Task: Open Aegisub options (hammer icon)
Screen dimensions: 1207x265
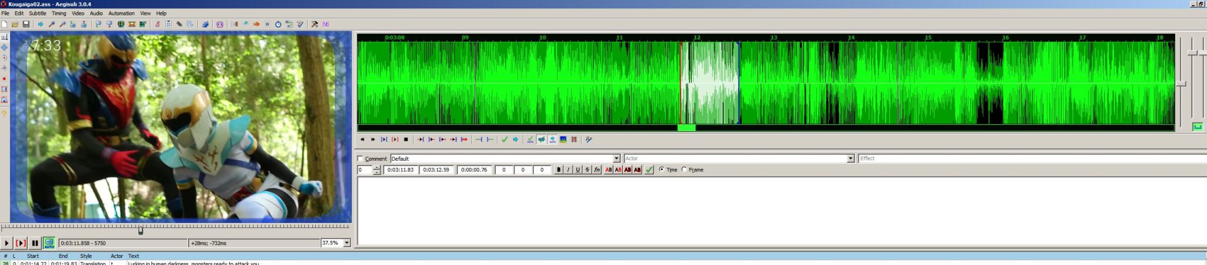Action: point(315,24)
